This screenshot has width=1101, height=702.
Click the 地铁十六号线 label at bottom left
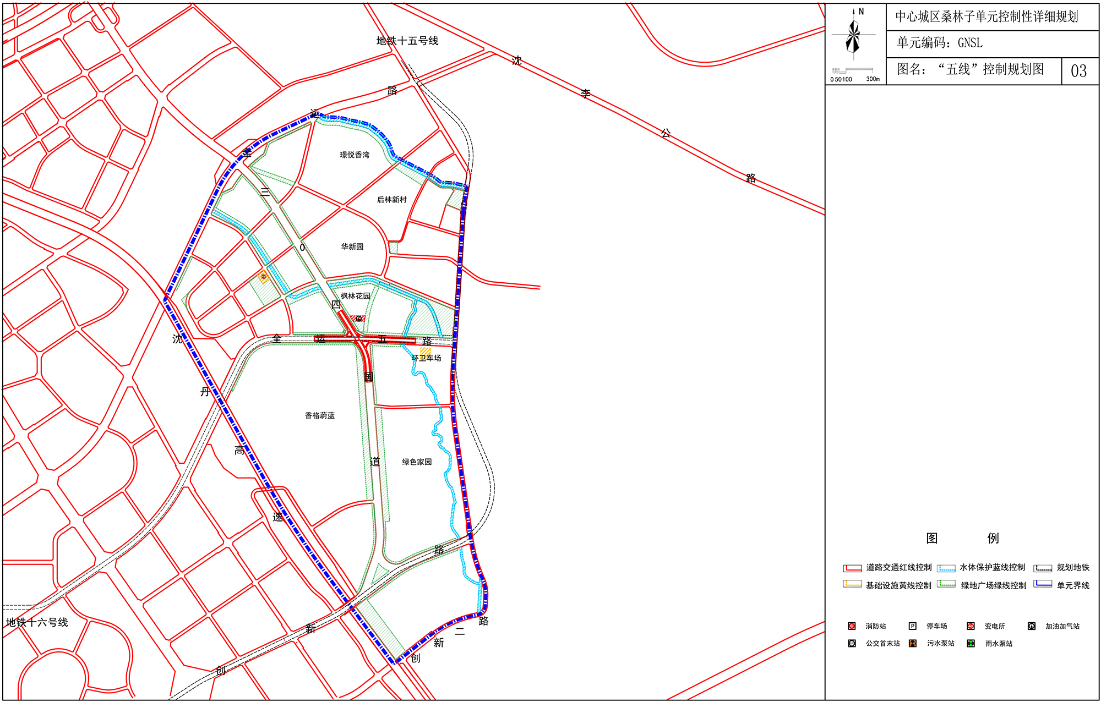(37, 623)
